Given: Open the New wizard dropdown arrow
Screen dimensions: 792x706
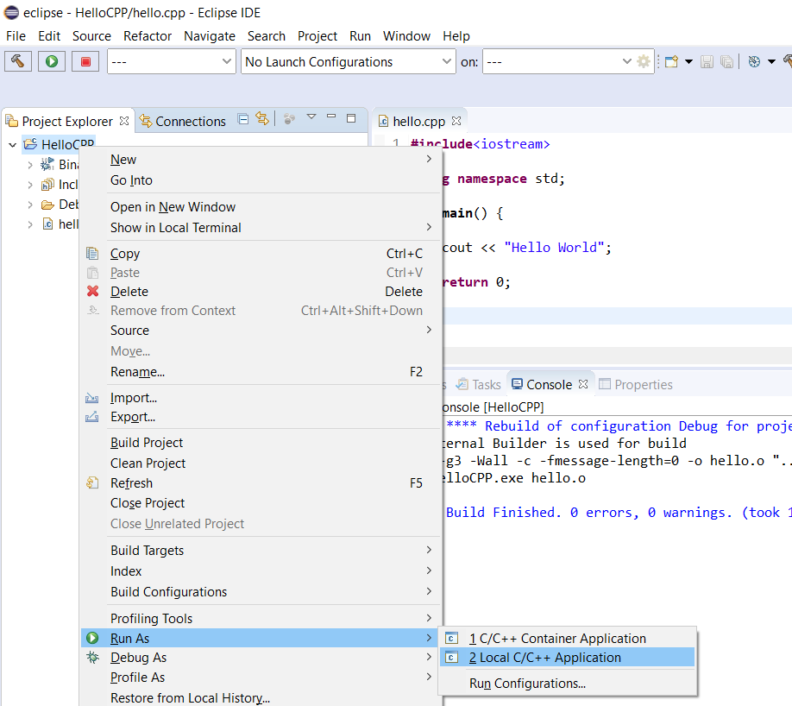Looking at the screenshot, I should pyautogui.click(x=688, y=61).
